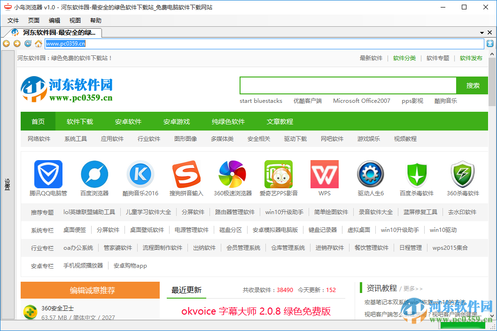This screenshot has width=497, height=331.
Task: Open the 图形图像 category
Action: 186,139
